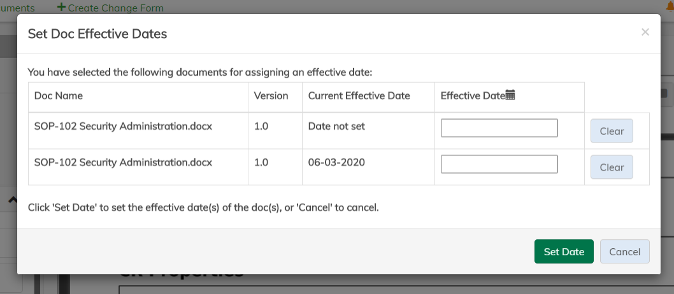Select the Documents menu item at top left

coord(17,8)
